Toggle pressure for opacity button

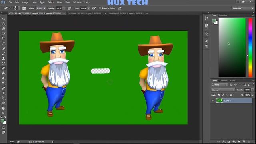click(70, 8)
